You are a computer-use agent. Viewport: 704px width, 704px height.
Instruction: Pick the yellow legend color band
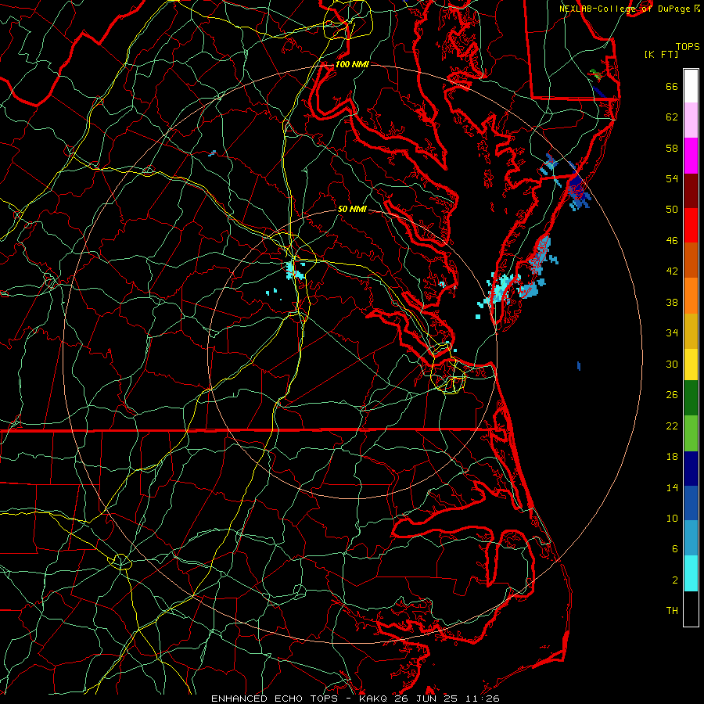(x=691, y=364)
